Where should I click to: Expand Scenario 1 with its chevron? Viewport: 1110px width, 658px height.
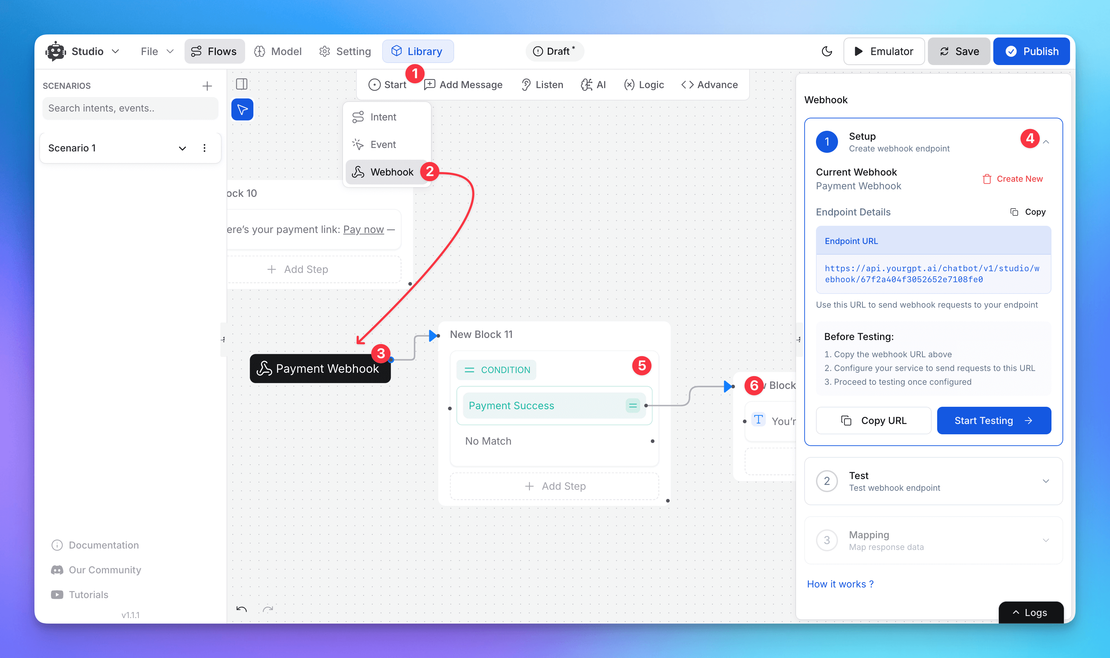(182, 148)
